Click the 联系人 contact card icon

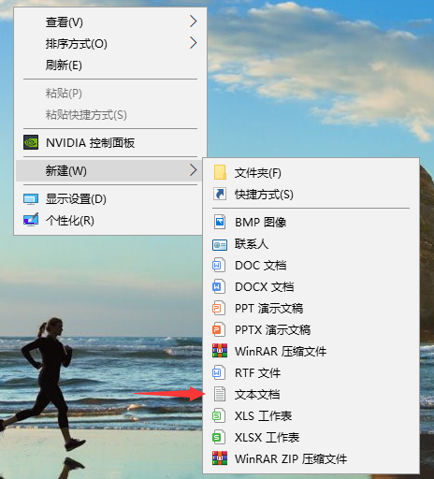click(x=220, y=245)
